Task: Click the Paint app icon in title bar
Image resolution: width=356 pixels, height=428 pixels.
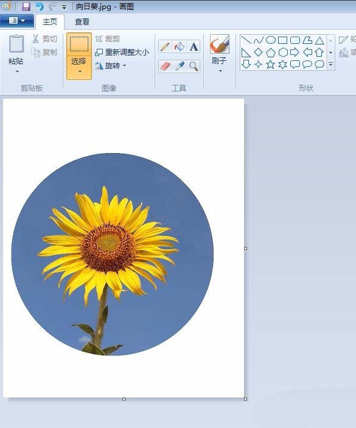Action: click(6, 6)
